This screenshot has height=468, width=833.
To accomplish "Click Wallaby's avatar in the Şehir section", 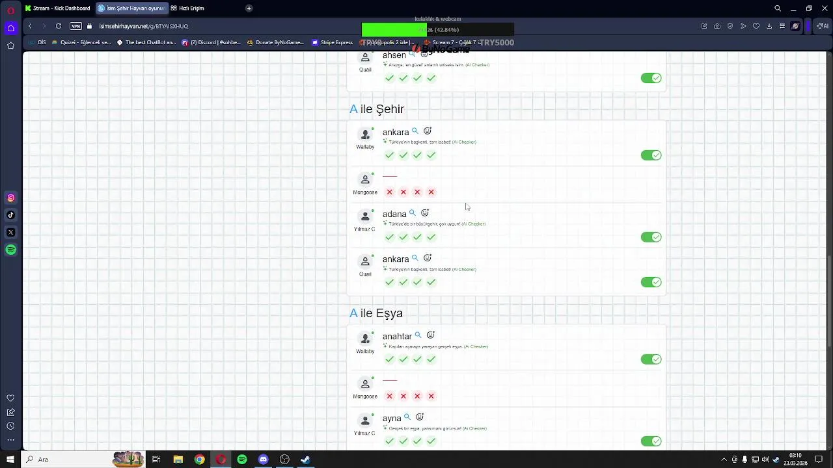I will point(365,135).
